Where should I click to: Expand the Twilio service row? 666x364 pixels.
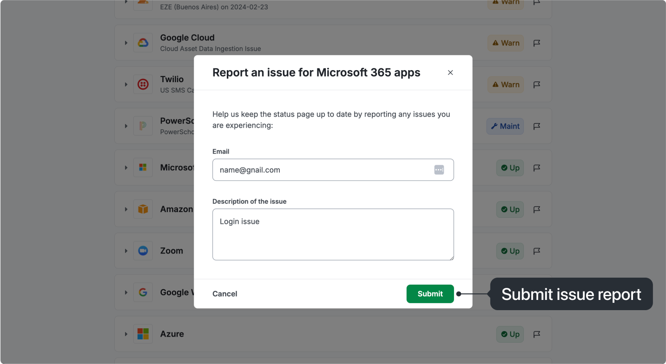[126, 84]
